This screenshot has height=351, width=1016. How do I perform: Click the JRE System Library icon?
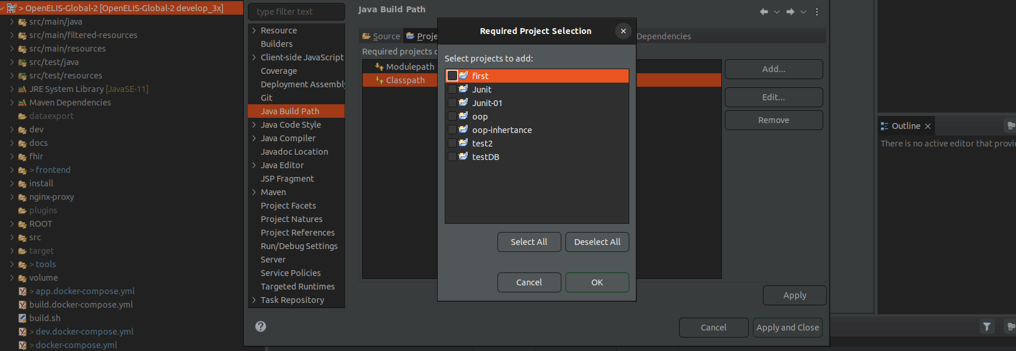(x=22, y=89)
